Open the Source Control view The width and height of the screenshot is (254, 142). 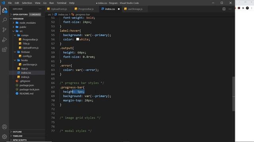[x=4, y=30]
